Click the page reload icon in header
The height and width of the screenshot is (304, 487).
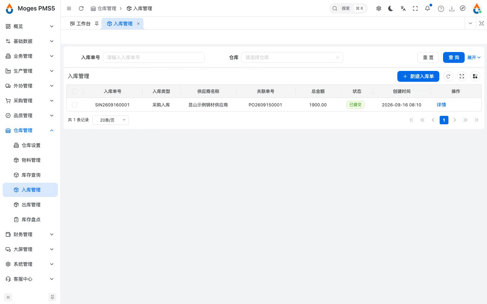(x=81, y=8)
